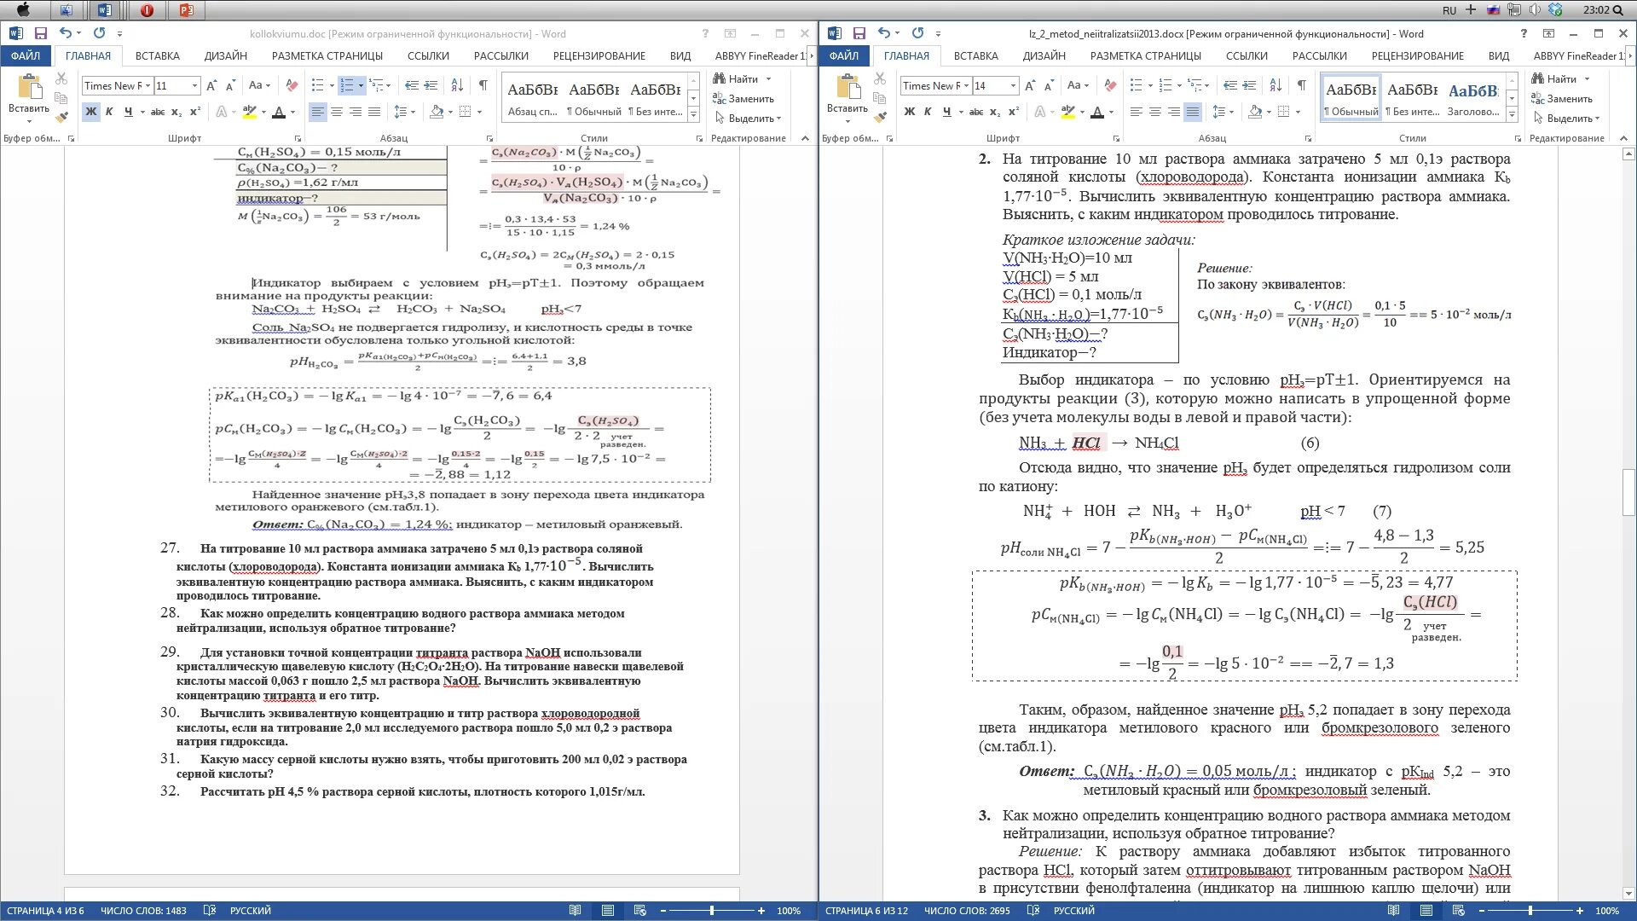Click highlight color marker in left window

click(x=249, y=112)
